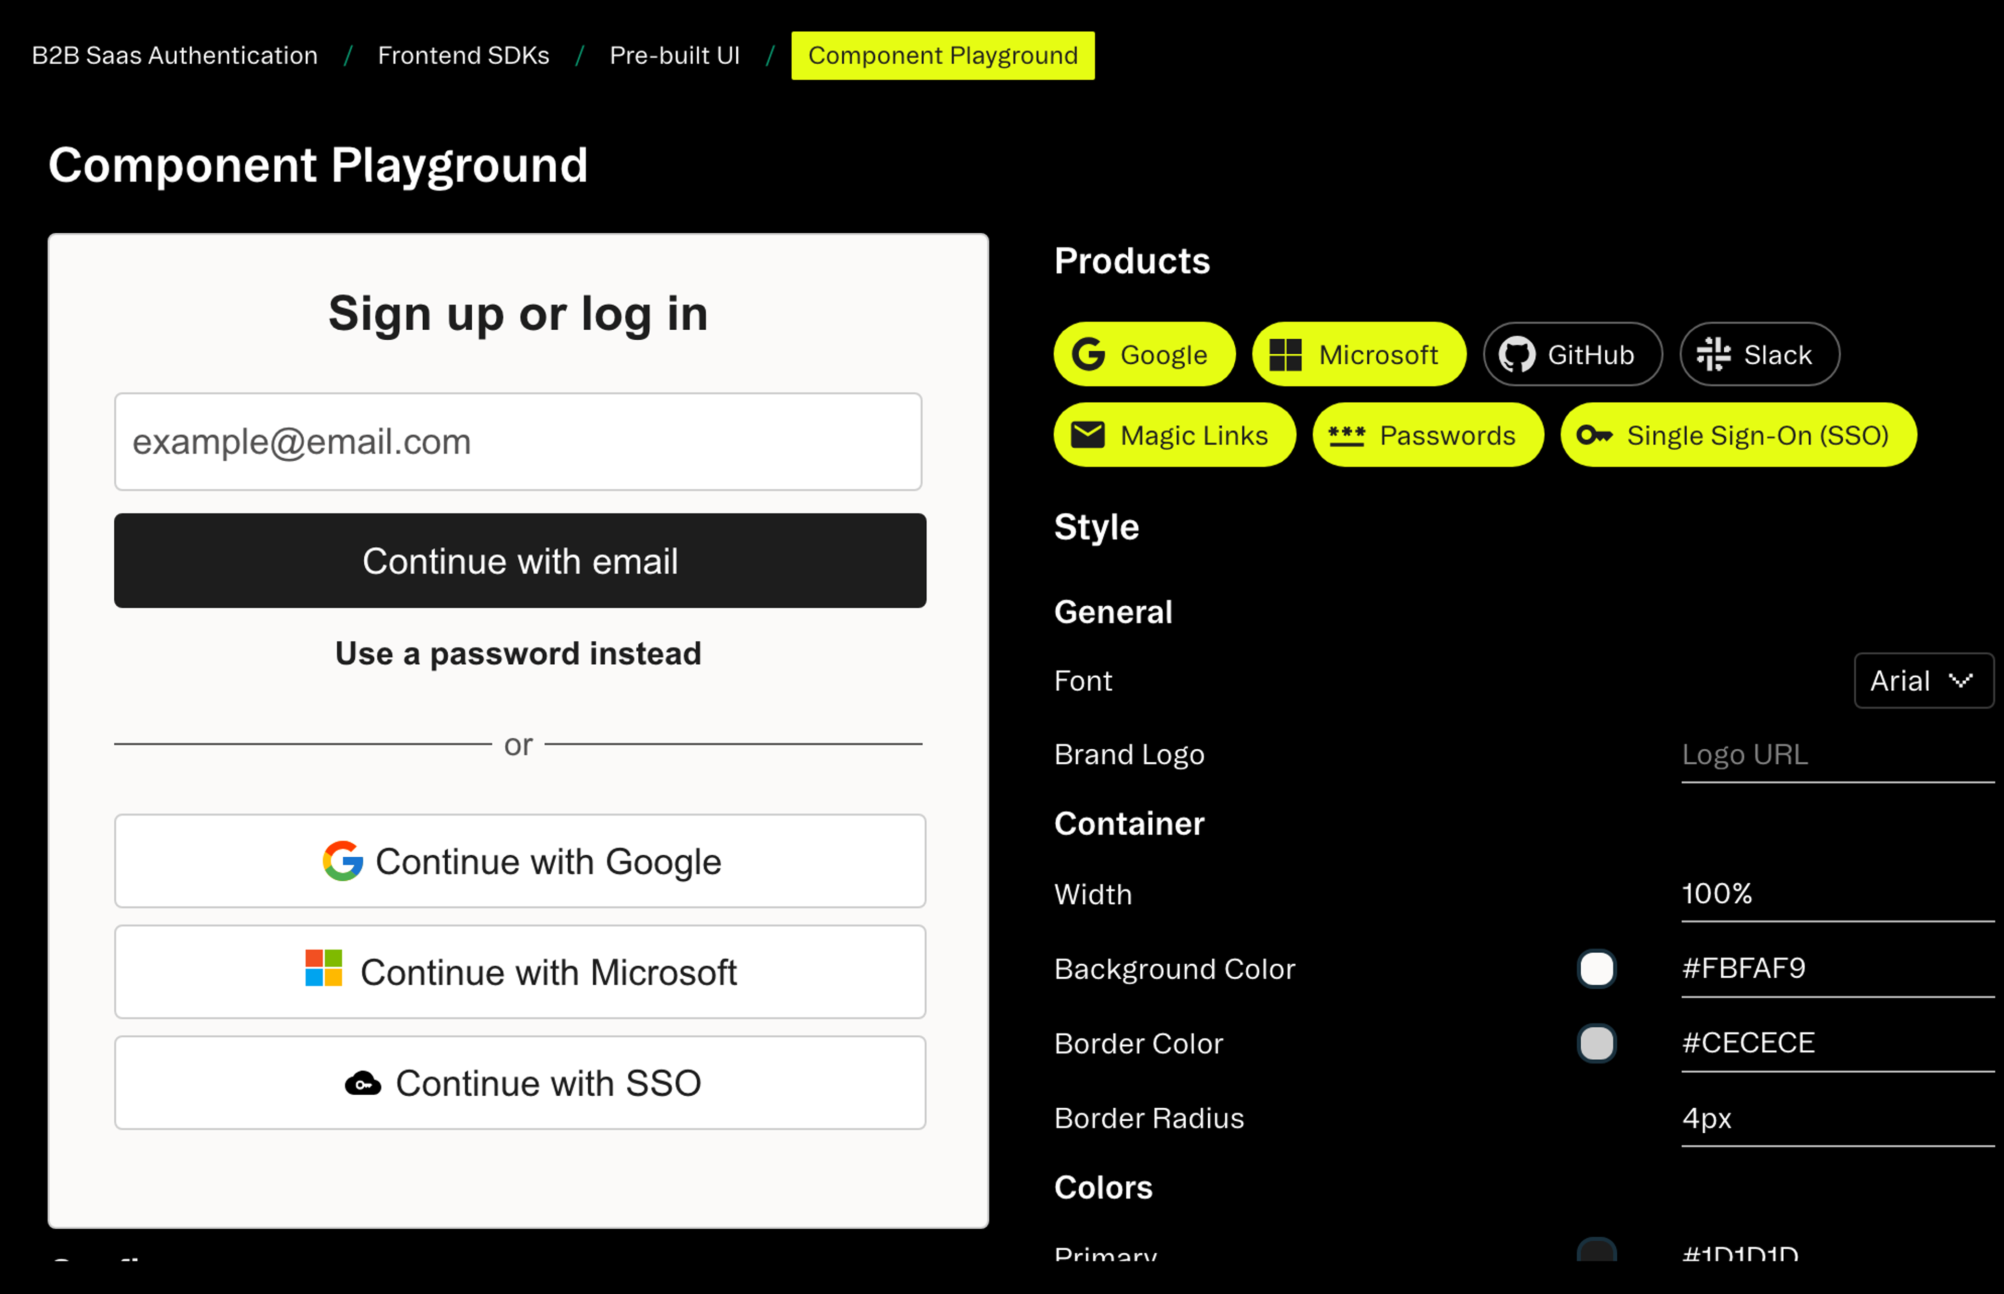Image resolution: width=2004 pixels, height=1294 pixels.
Task: Click the Use a password instead link
Action: tap(518, 654)
